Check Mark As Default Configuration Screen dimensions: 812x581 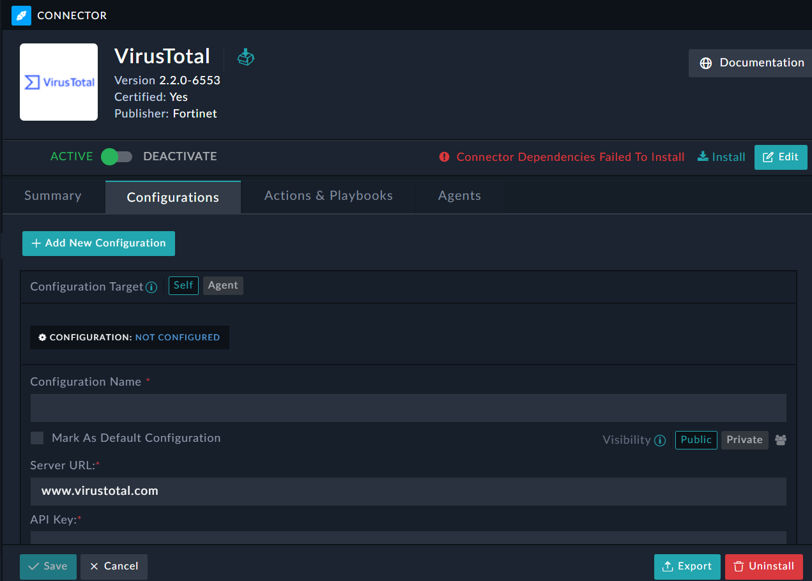pos(37,438)
